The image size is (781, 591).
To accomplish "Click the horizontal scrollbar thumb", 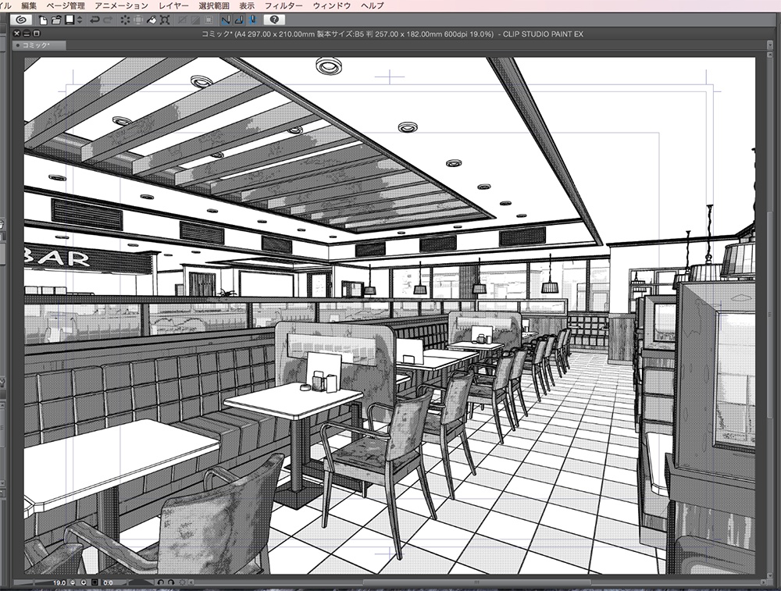I will pos(476,582).
